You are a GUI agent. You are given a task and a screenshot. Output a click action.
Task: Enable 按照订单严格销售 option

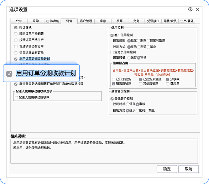[16, 34]
